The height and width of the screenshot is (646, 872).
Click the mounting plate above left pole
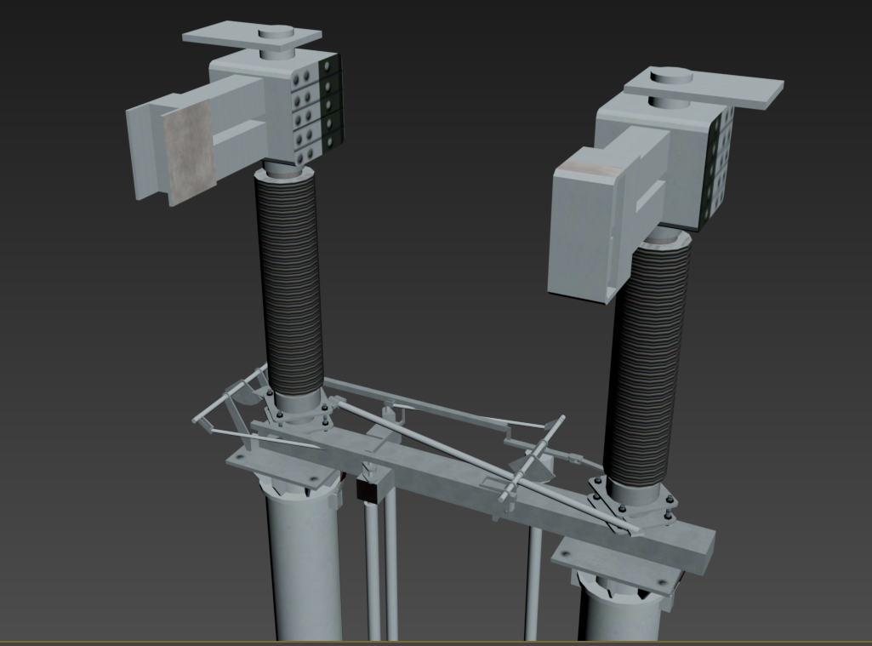point(276,470)
